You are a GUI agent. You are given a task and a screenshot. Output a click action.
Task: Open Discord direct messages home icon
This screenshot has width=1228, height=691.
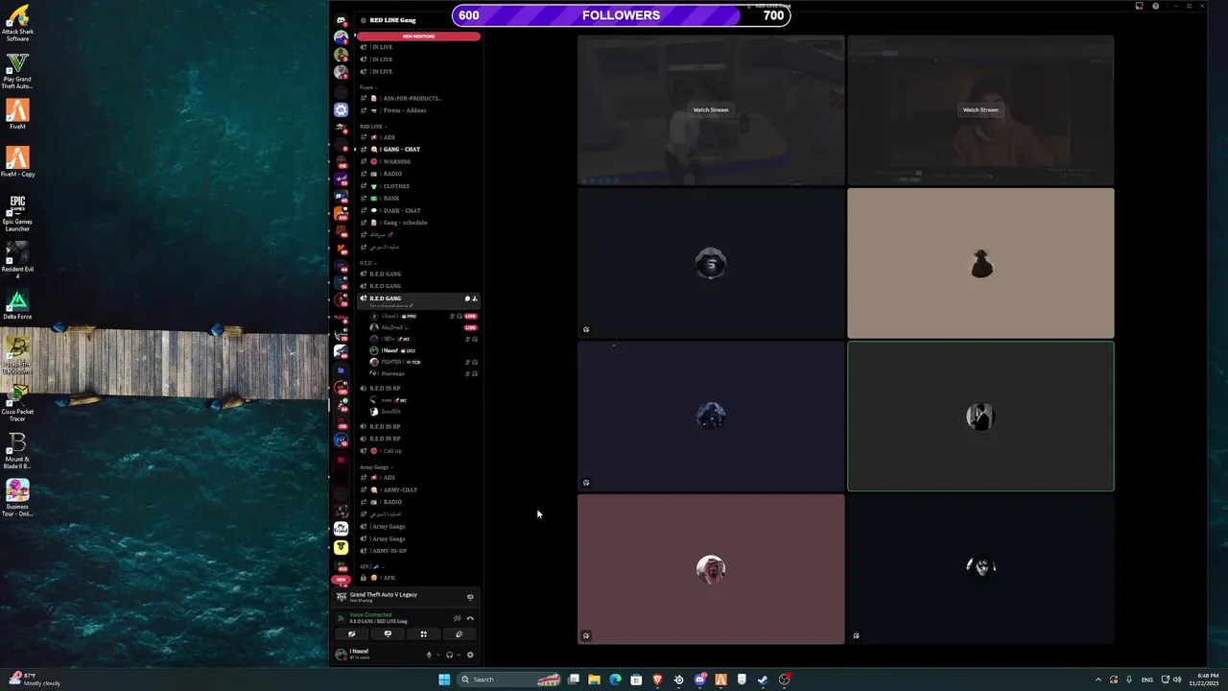(341, 20)
